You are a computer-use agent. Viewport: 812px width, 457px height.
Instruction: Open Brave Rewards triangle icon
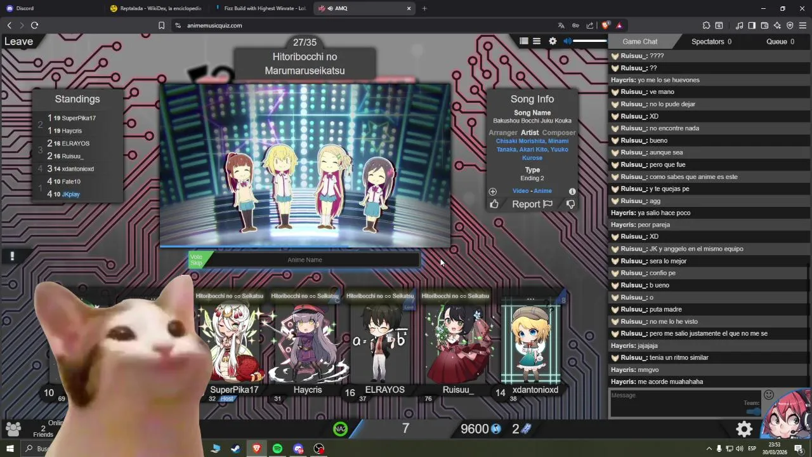(x=619, y=25)
